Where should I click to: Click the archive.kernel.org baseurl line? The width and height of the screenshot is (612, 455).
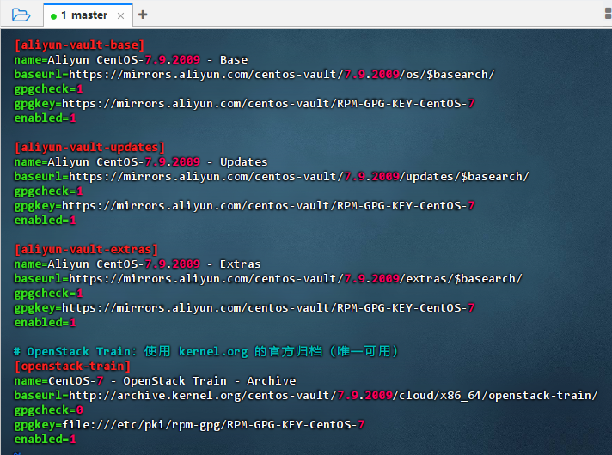(x=306, y=396)
